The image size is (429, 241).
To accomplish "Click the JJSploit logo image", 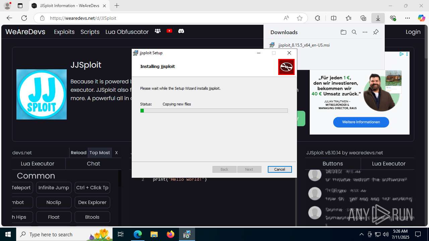I will pyautogui.click(x=42, y=94).
